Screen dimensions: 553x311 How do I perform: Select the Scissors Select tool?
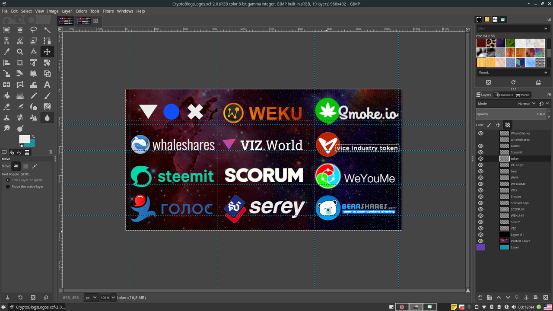pyautogui.click(x=20, y=41)
